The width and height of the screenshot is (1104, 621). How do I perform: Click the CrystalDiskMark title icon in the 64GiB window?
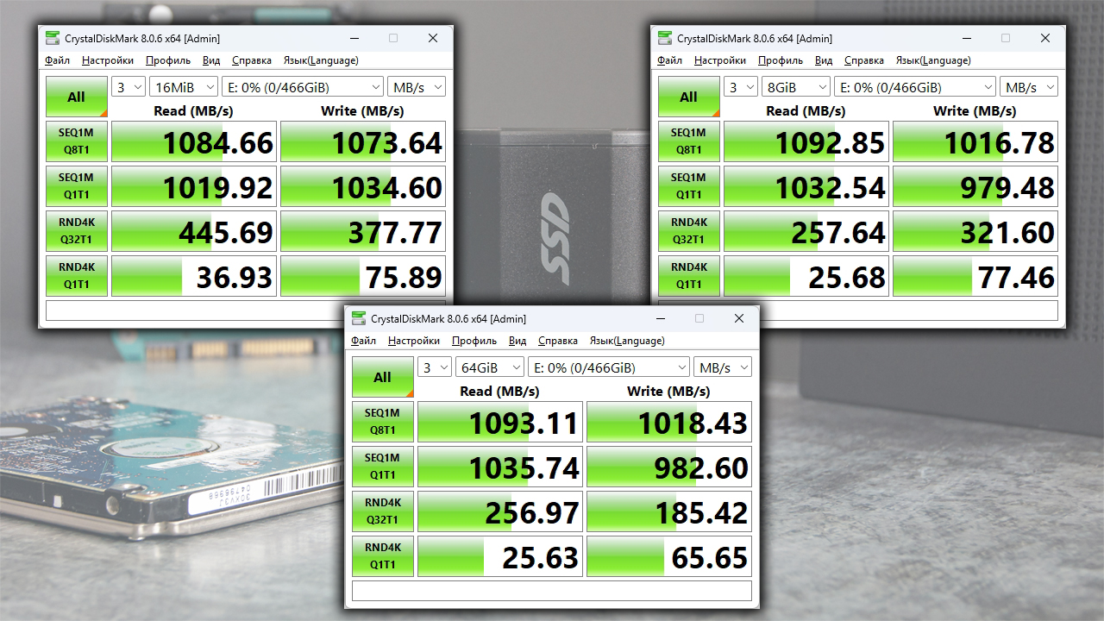(x=359, y=318)
